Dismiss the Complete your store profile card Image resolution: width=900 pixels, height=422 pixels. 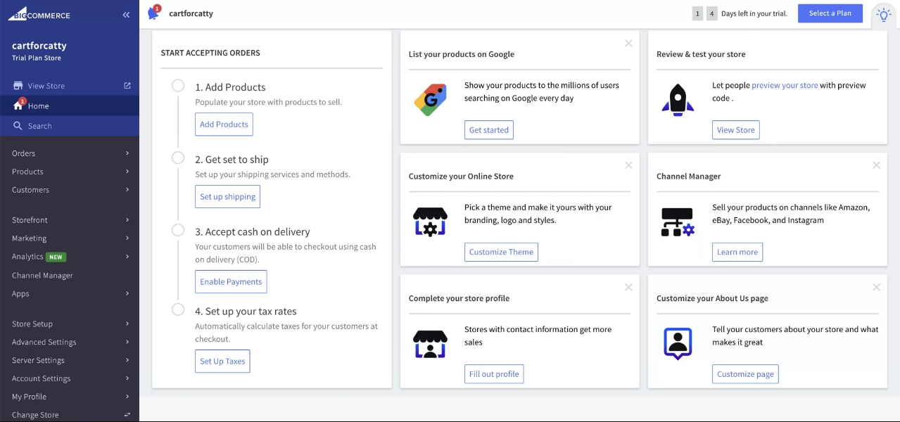coord(628,287)
